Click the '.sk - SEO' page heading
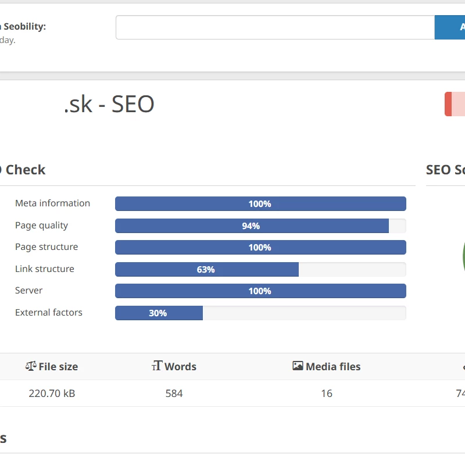This screenshot has width=465, height=458. coord(109,104)
